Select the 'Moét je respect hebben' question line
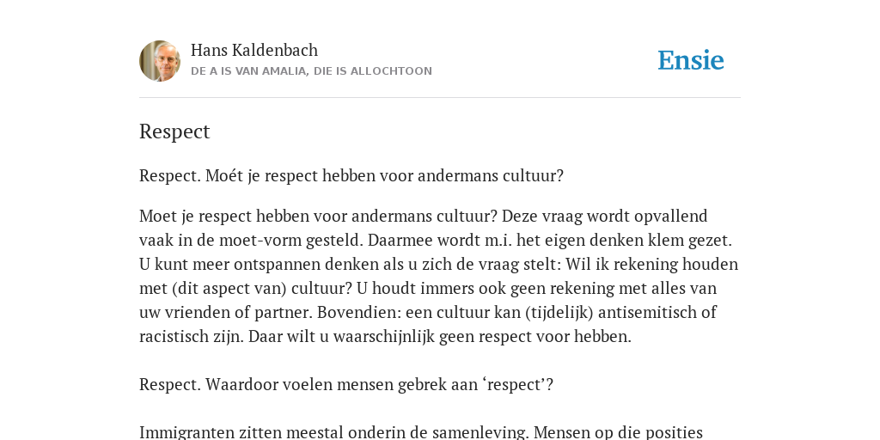This screenshot has width=880, height=440. tap(351, 175)
